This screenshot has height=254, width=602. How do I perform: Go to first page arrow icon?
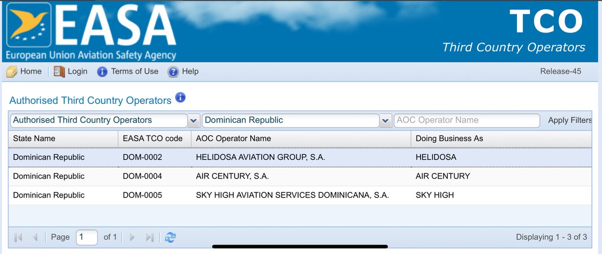pos(19,237)
